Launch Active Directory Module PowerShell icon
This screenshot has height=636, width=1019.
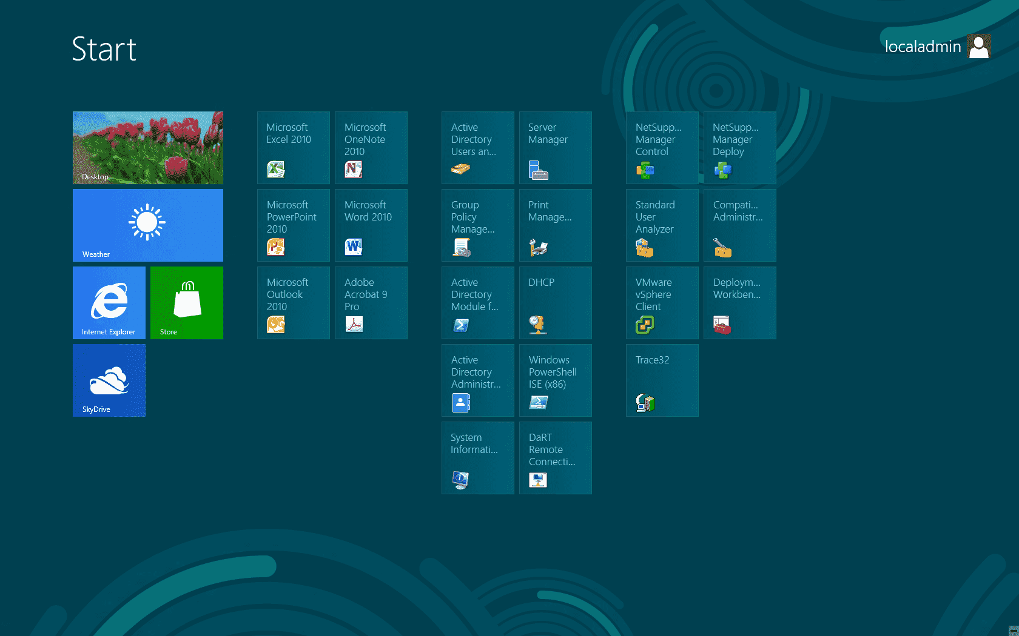460,325
